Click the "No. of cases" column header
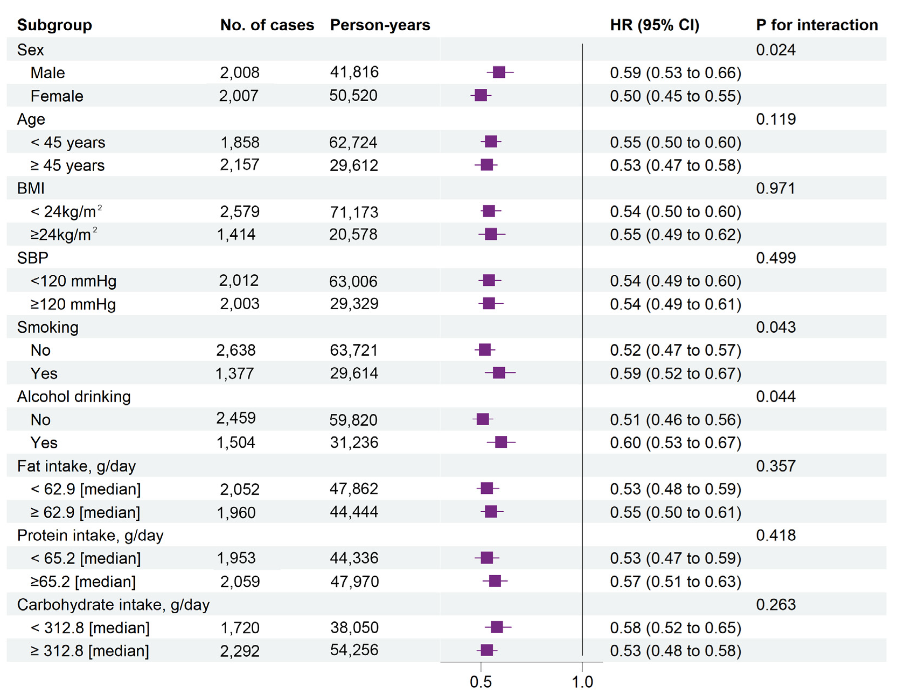 pyautogui.click(x=267, y=25)
